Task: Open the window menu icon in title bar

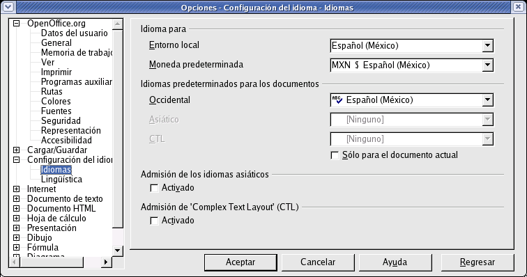Action: 8,7
